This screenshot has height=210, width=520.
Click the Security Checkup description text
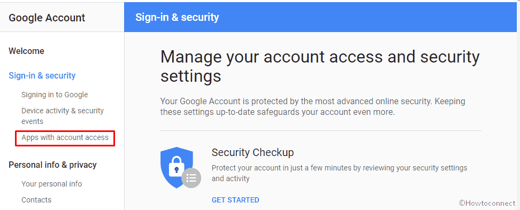339,173
